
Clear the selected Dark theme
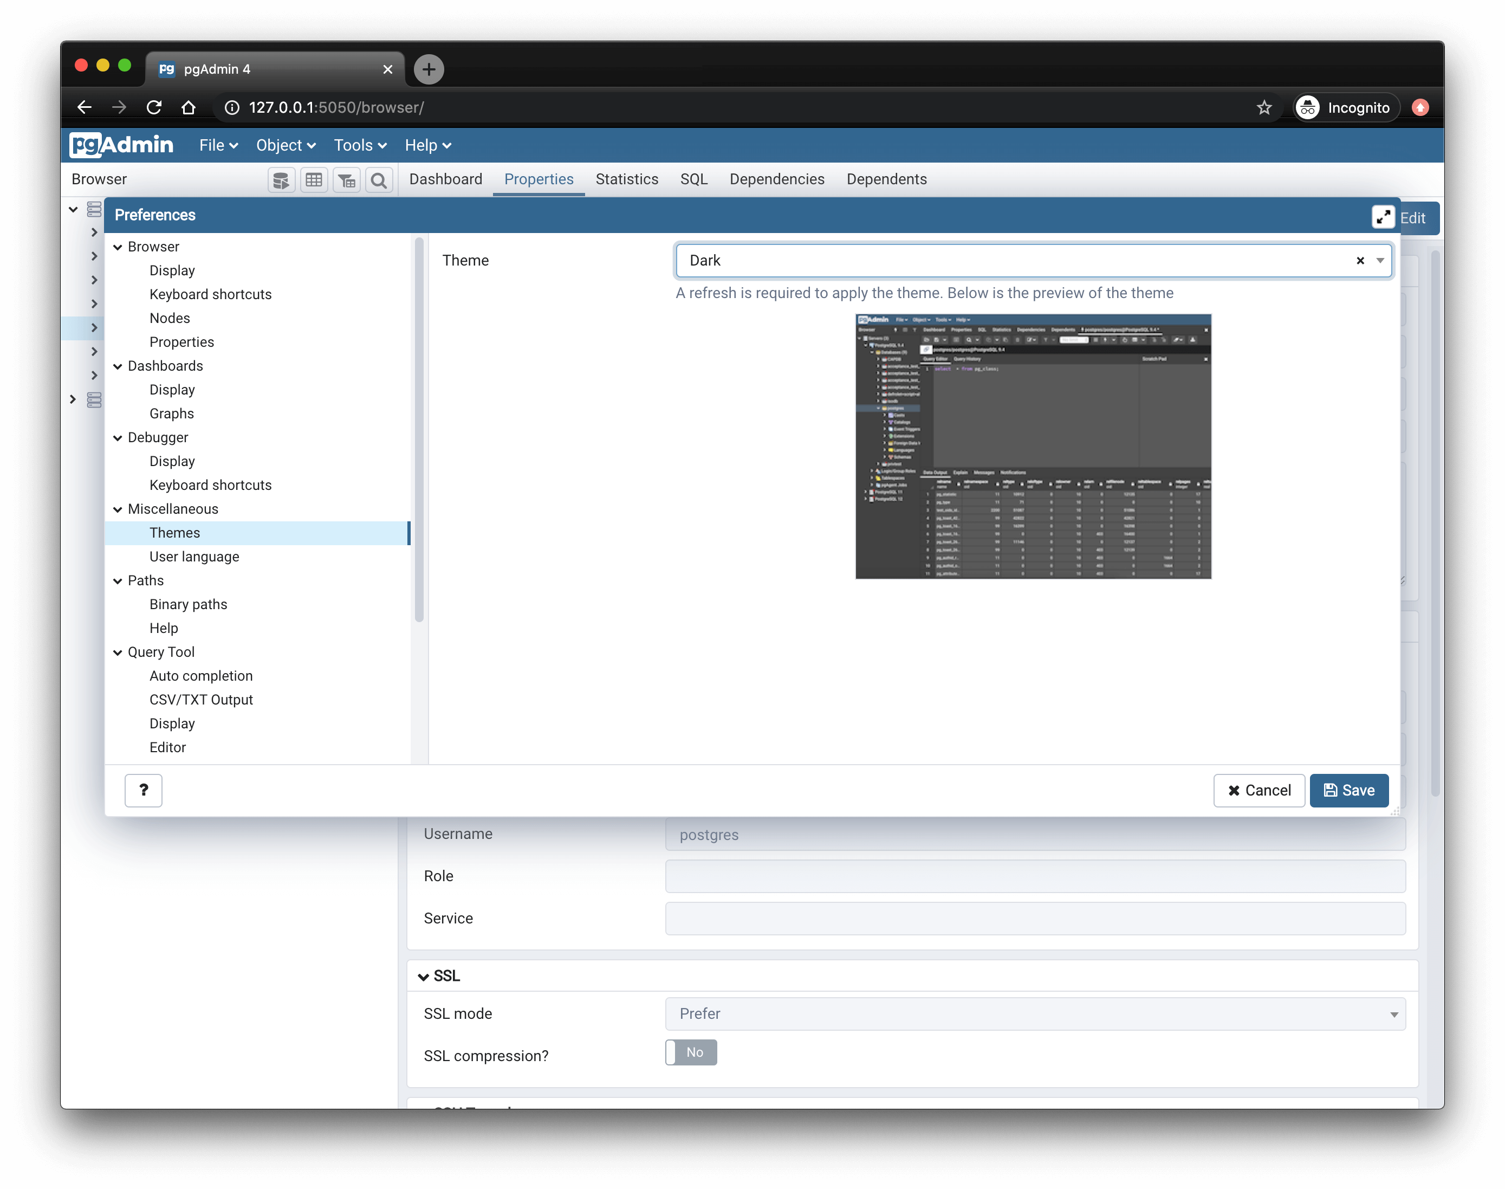coord(1360,260)
